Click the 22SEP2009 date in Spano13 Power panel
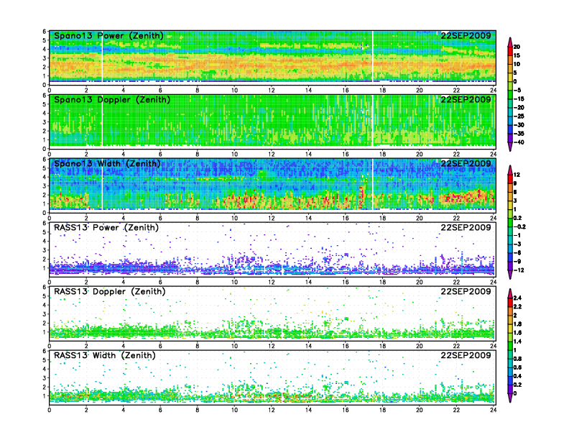Image resolution: width=569 pixels, height=440 pixels. coord(466,35)
